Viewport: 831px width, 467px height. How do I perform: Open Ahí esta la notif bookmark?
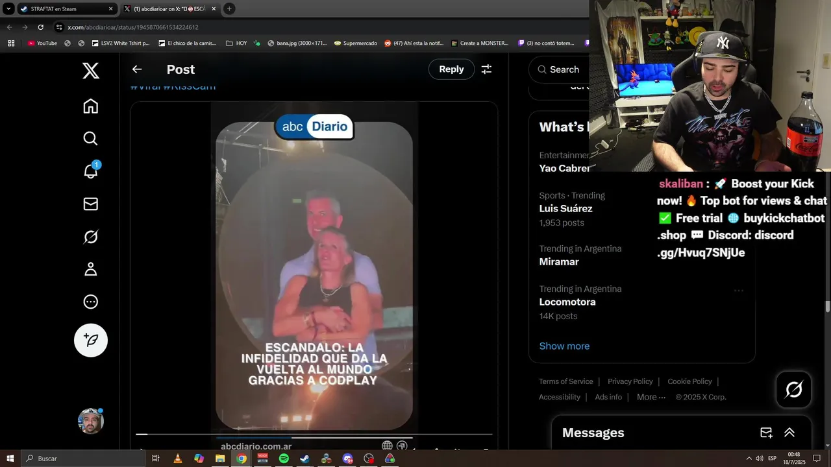[414, 43]
